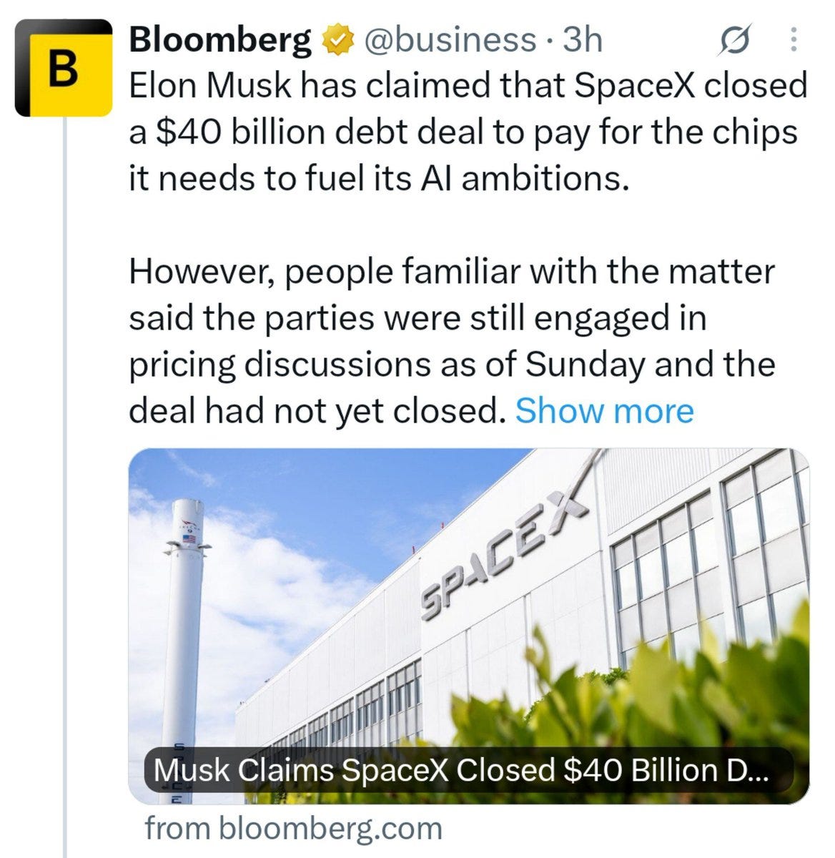Open the Bloomberg display name link
Image resolution: width=835 pixels, height=858 pixels.
(220, 40)
